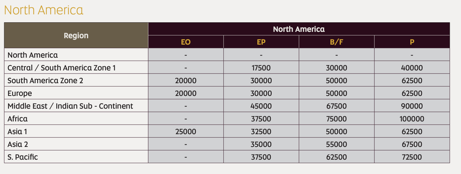Select the 100000 value in Africa row

pos(412,119)
